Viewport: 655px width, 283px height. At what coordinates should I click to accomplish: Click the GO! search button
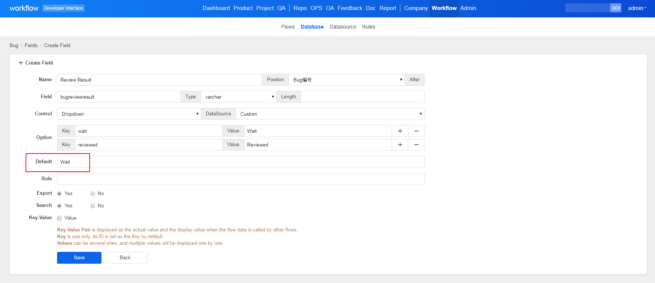(615, 8)
